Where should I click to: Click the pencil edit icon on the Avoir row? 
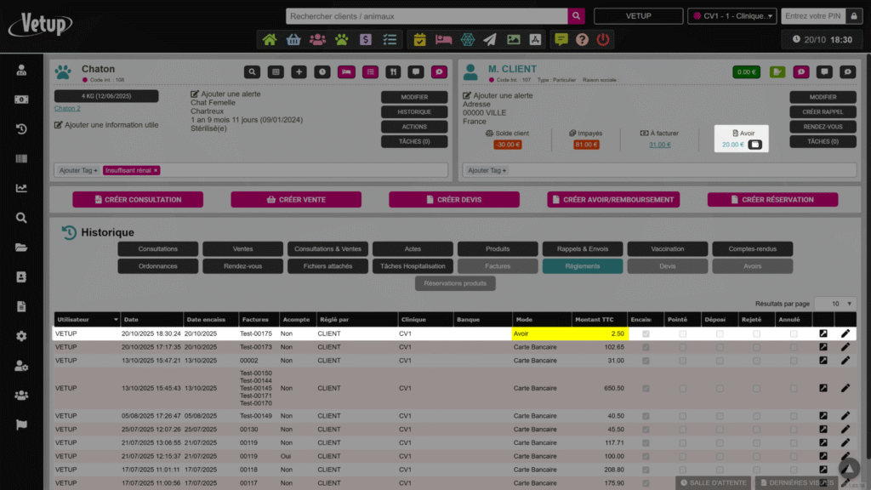click(845, 333)
